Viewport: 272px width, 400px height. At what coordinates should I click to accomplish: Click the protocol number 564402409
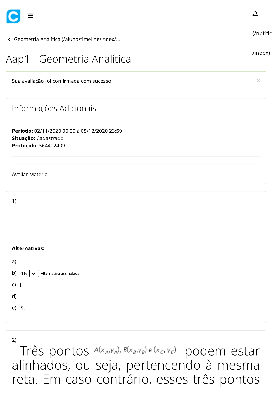pos(52,146)
